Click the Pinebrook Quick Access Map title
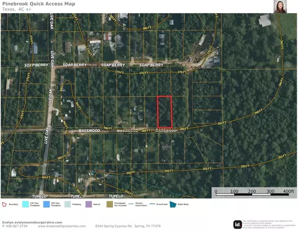Image resolution: width=298 pixels, height=230 pixels. point(38,4)
